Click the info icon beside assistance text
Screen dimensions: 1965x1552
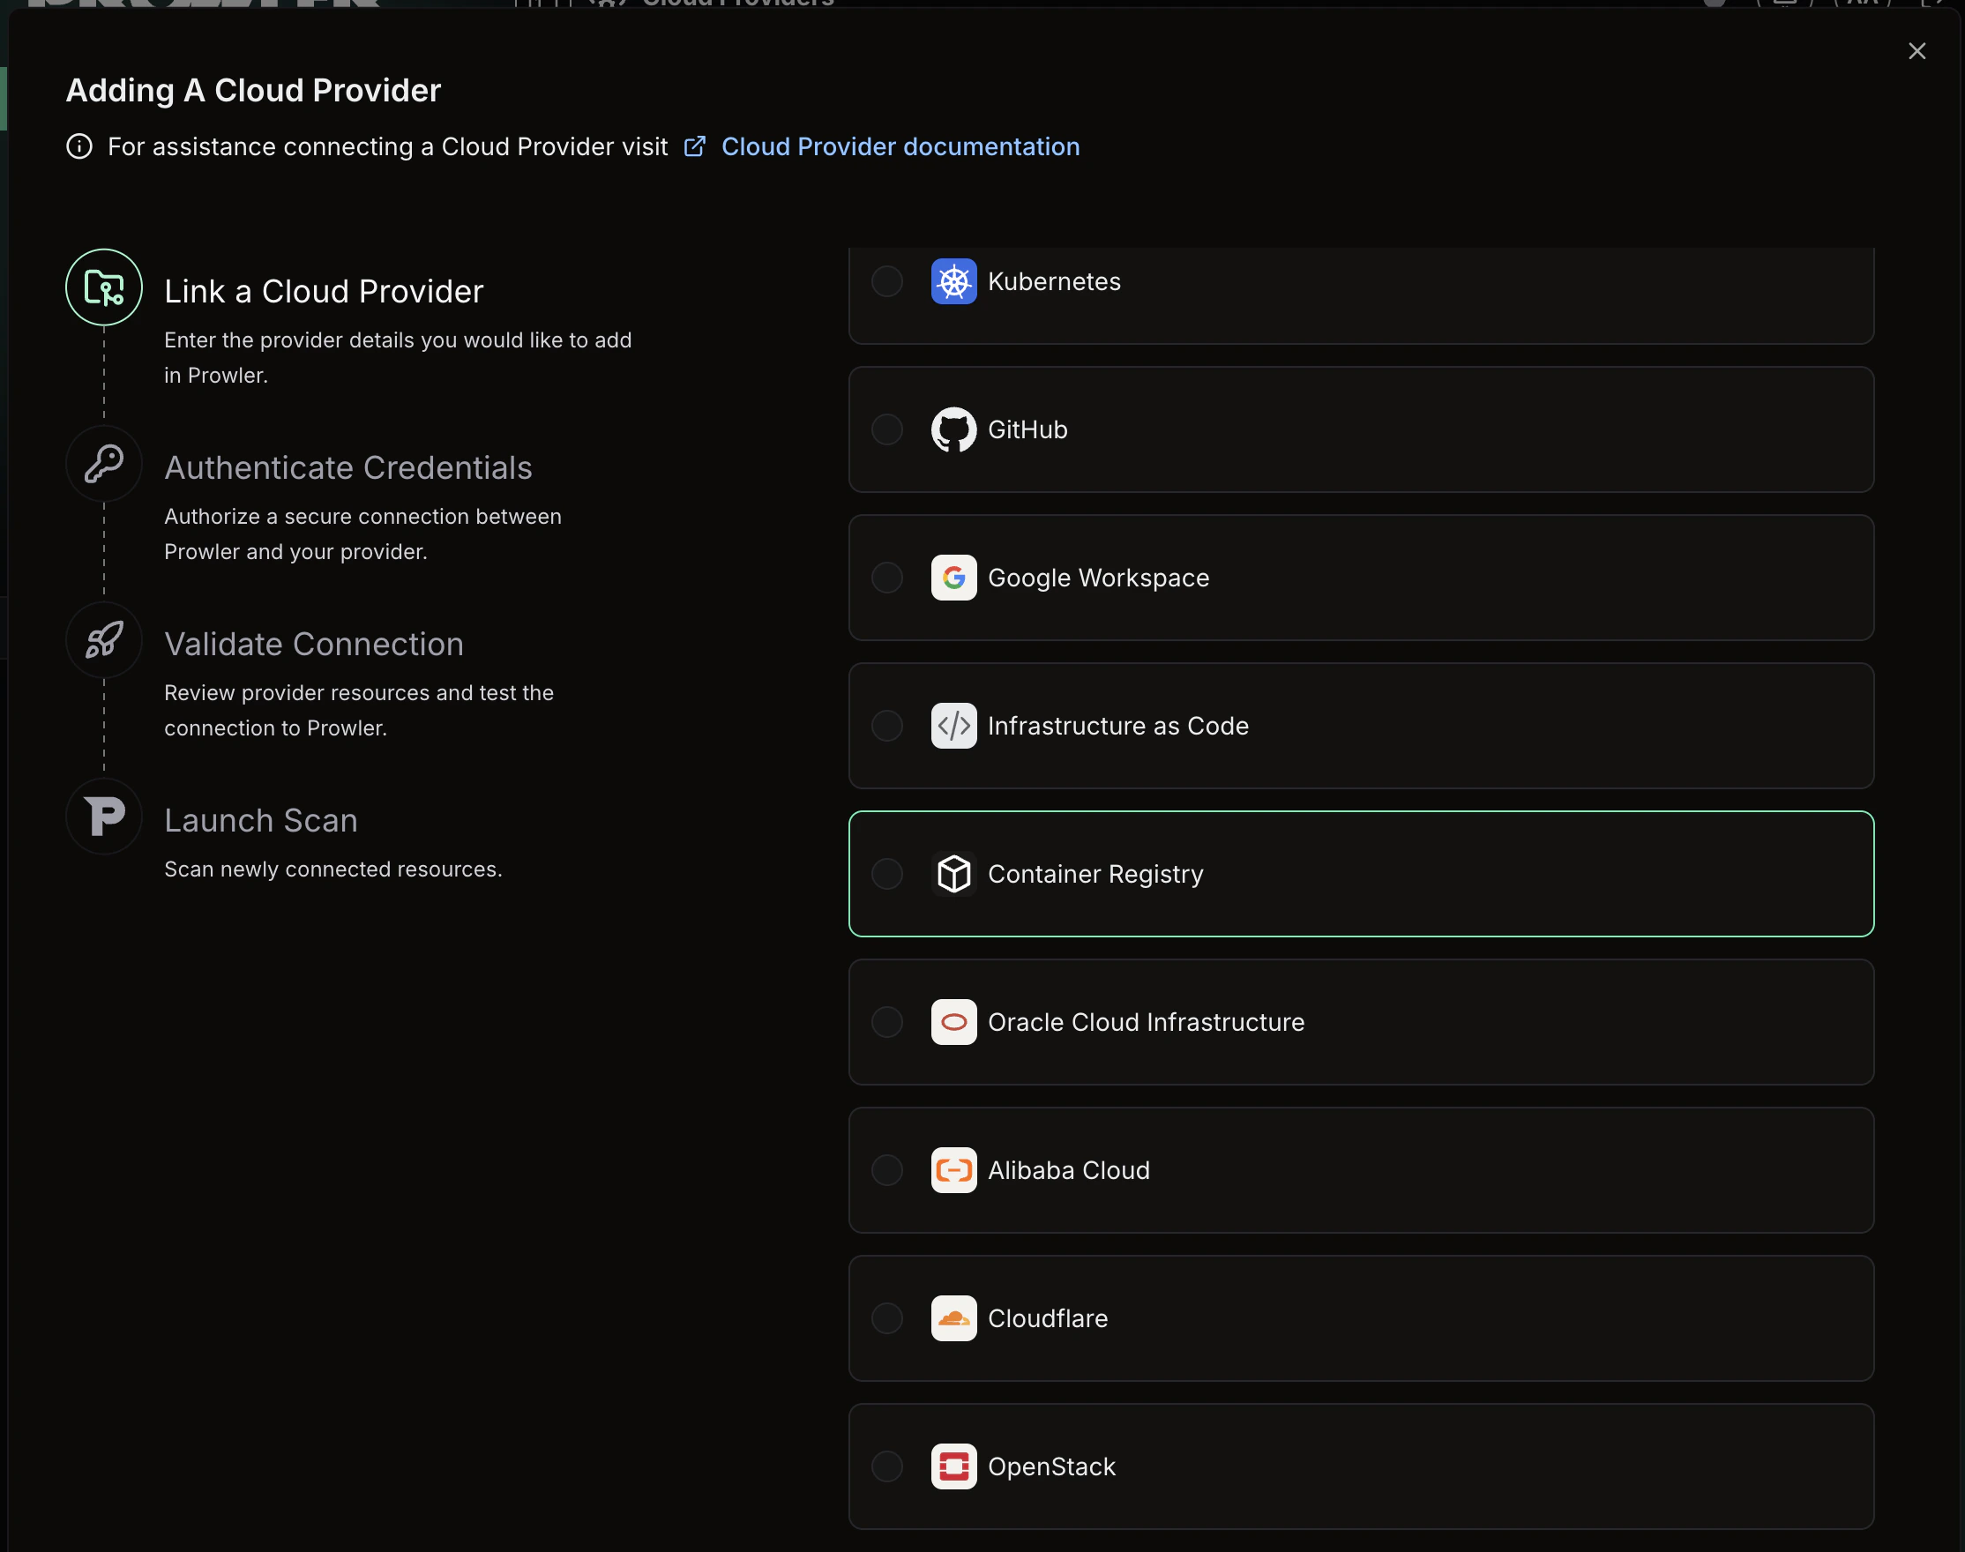coord(79,146)
